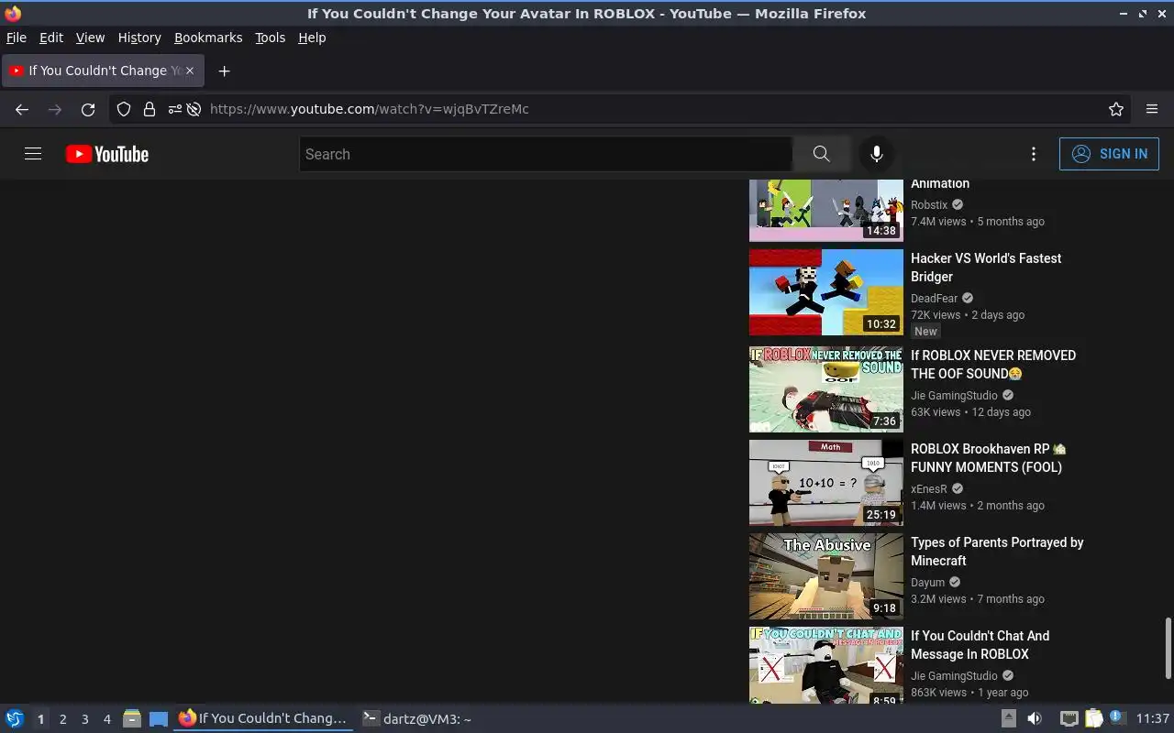Viewport: 1174px width, 733px height.
Task: Open Hacker VS World's Fastest Bridger thumbnail
Action: (826, 292)
